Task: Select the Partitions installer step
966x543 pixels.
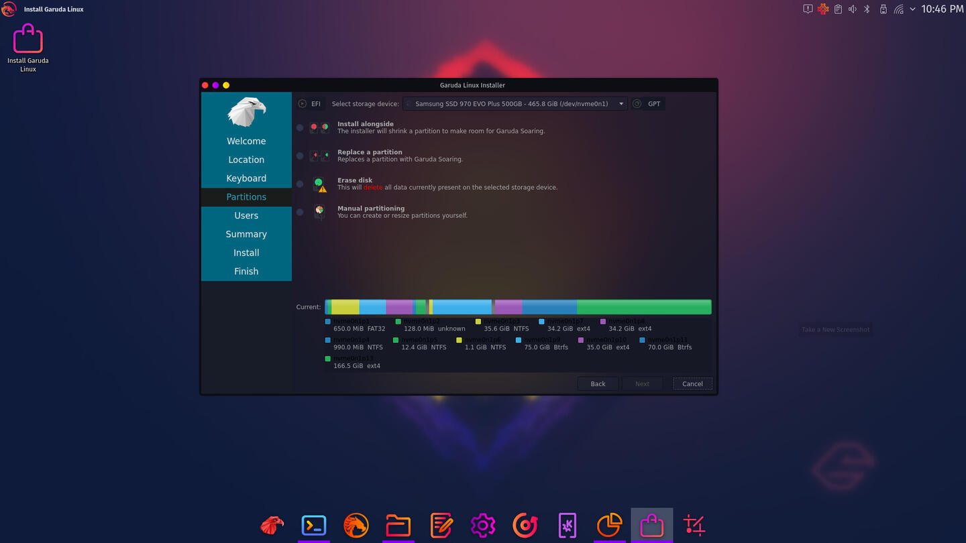Action: [x=246, y=197]
